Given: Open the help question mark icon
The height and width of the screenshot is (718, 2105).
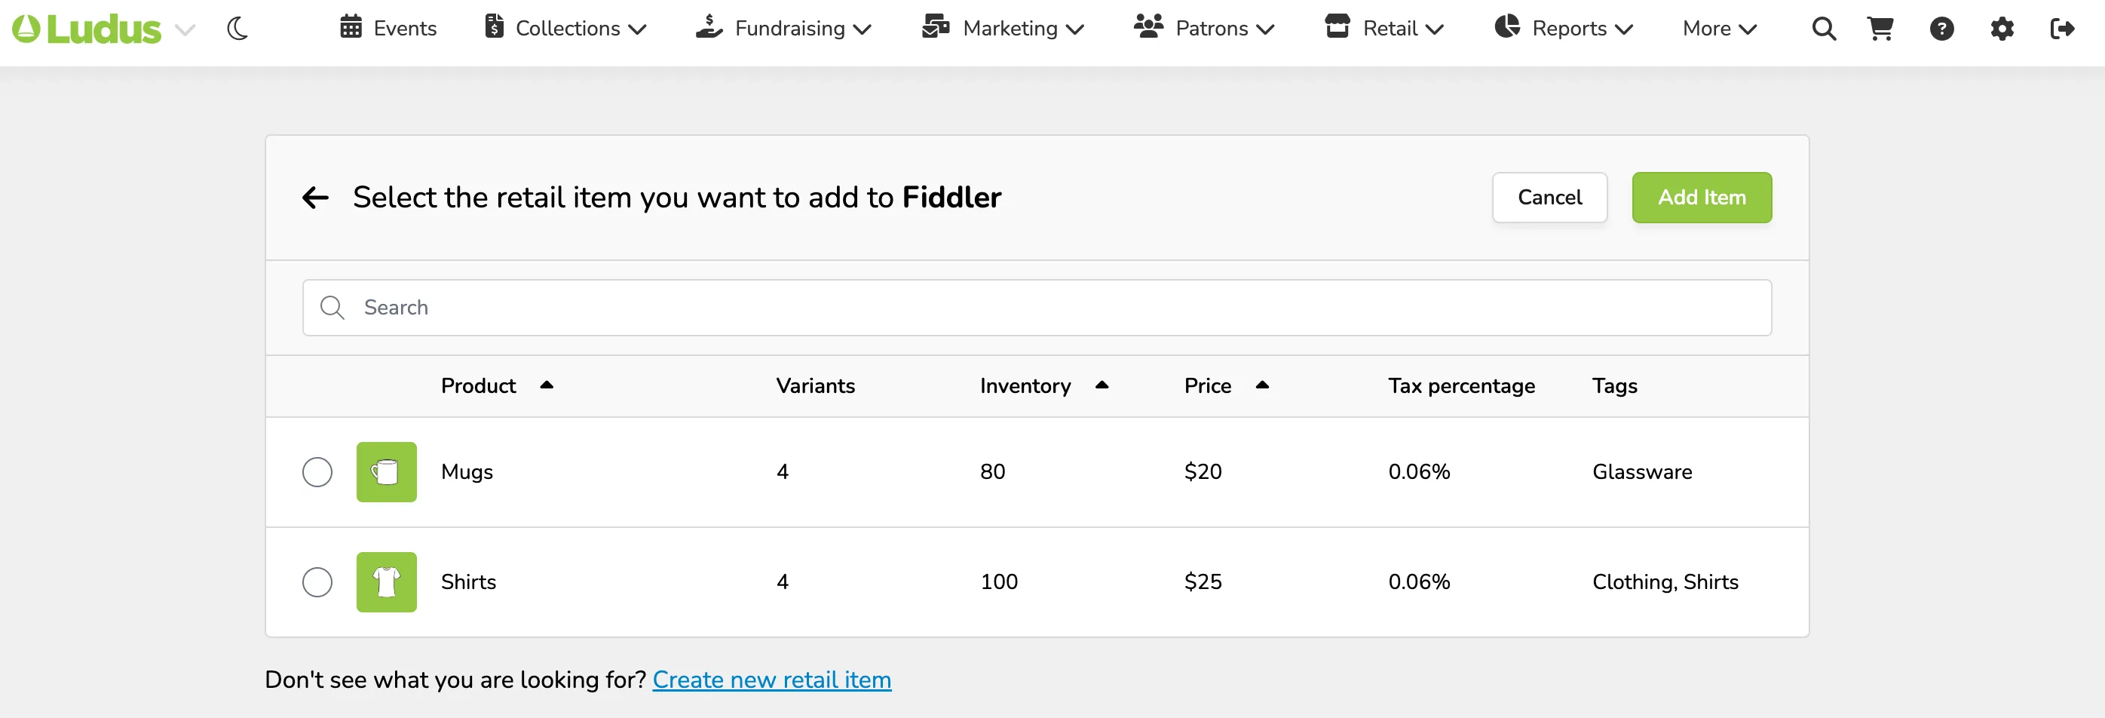Looking at the screenshot, I should 1941,29.
